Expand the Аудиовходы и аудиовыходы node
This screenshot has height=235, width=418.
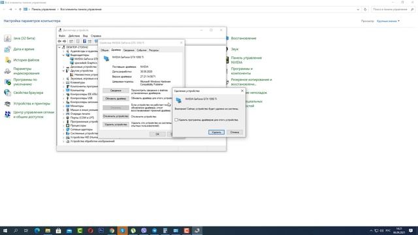(x=63, y=51)
